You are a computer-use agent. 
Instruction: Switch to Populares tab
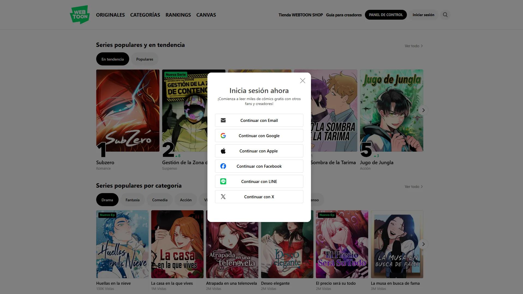(145, 59)
